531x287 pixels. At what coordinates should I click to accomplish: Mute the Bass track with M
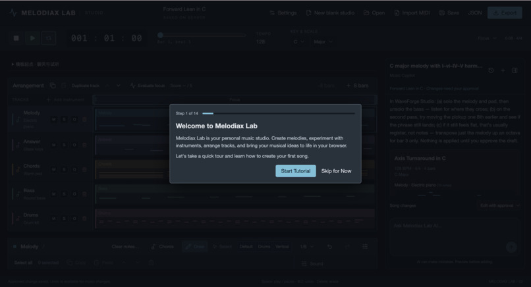click(x=54, y=194)
